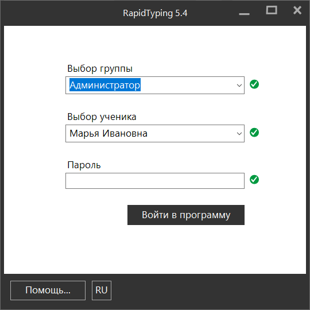
Task: Focus the Пароль password field
Action: (x=155, y=181)
